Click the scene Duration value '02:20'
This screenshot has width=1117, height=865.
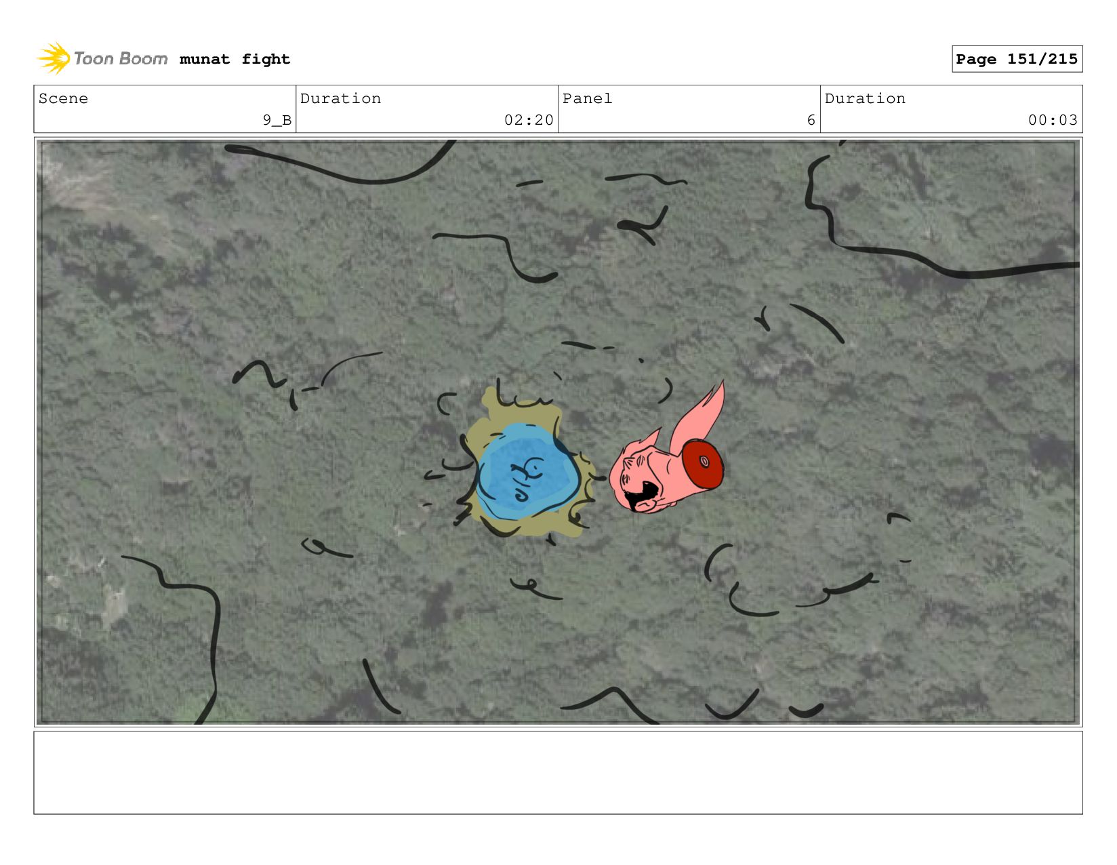[x=529, y=120]
